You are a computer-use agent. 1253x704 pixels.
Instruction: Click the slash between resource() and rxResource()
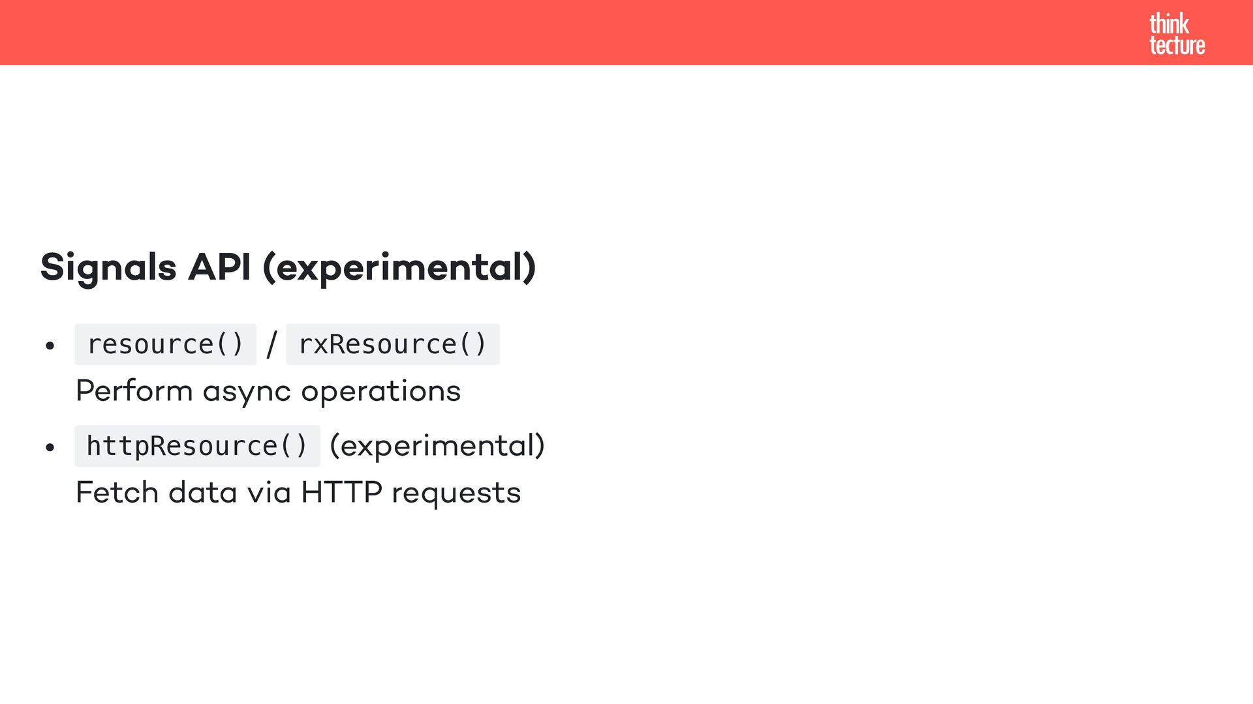pos(271,344)
